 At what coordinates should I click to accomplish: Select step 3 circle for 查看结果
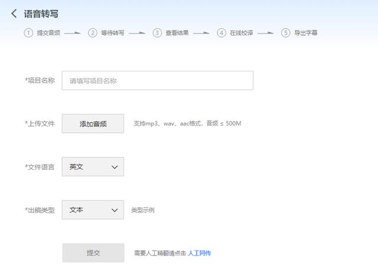157,33
